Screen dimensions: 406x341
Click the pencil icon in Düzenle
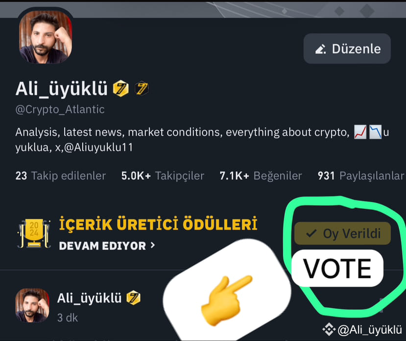[321, 49]
